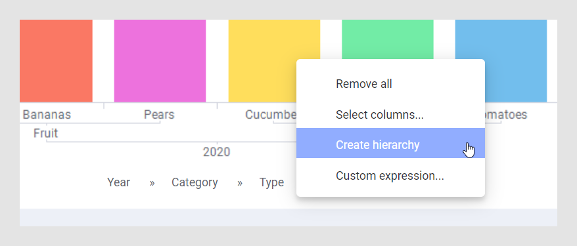Image resolution: width=577 pixels, height=246 pixels.
Task: Click the separator between Year and Category
Action: (152, 183)
